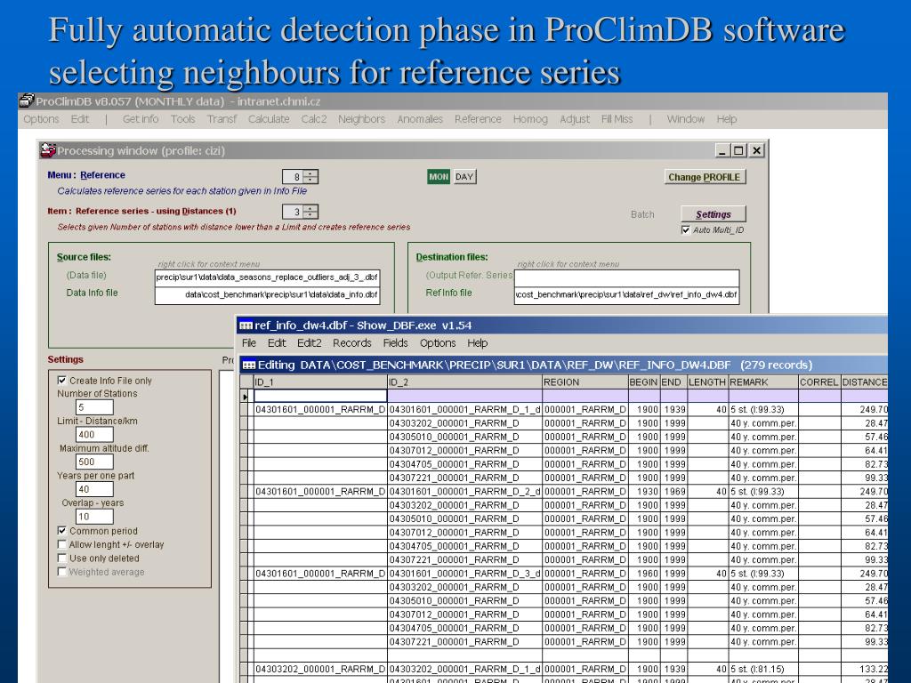Open the Calculate menu
The image size is (911, 683).
(269, 119)
